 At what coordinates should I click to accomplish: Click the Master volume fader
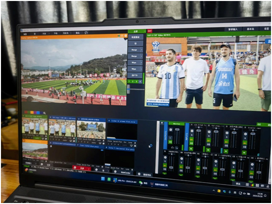pos(177,130)
